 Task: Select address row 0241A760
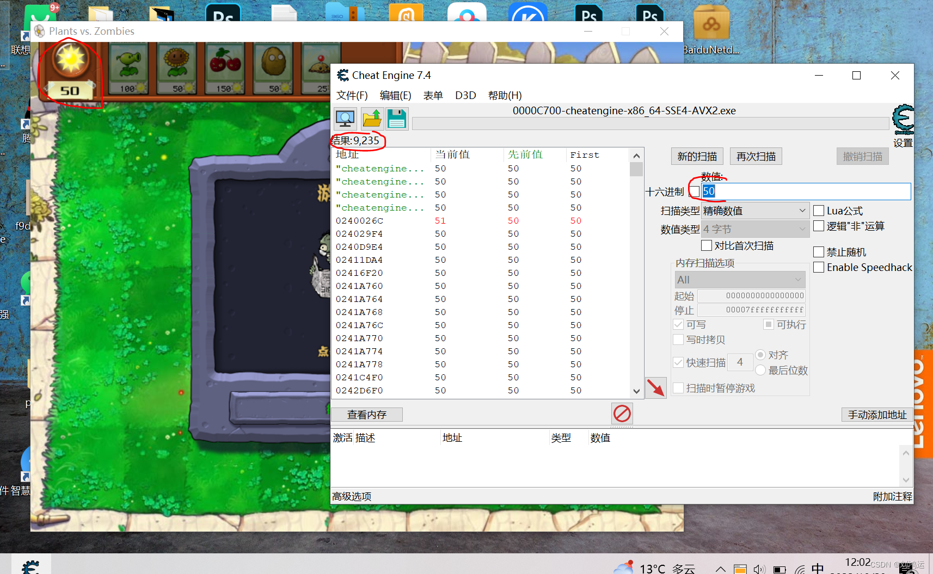[x=481, y=286]
